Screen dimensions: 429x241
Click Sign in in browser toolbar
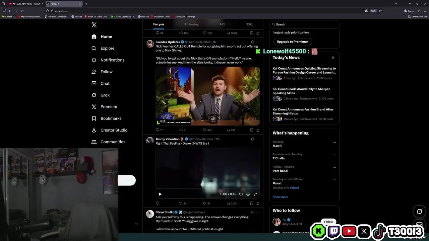409,11
